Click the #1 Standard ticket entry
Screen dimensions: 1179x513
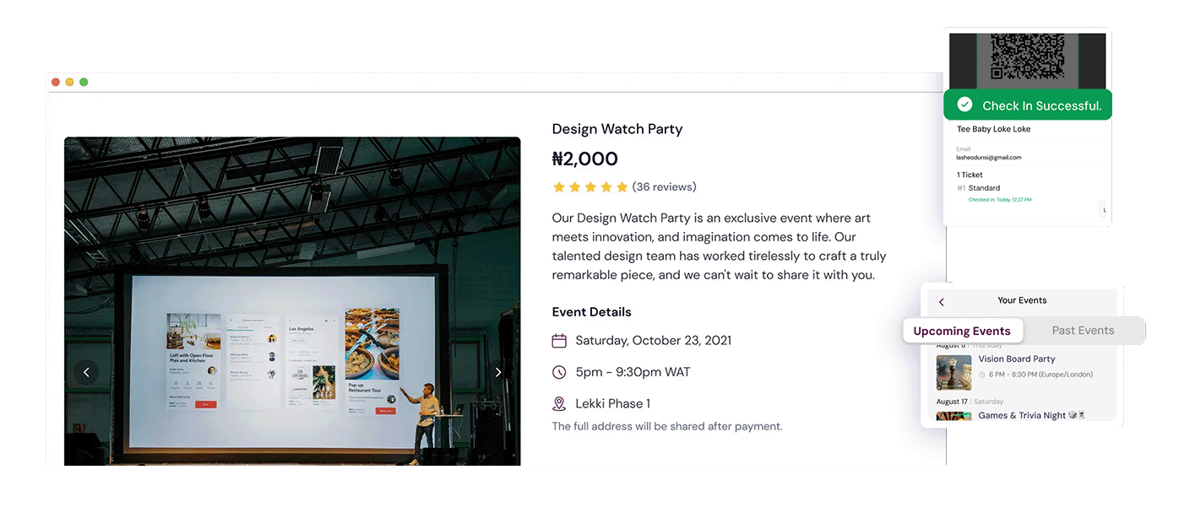983,188
